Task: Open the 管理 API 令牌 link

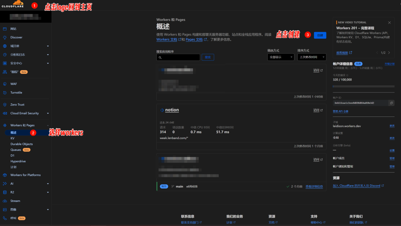Action: 340,111
